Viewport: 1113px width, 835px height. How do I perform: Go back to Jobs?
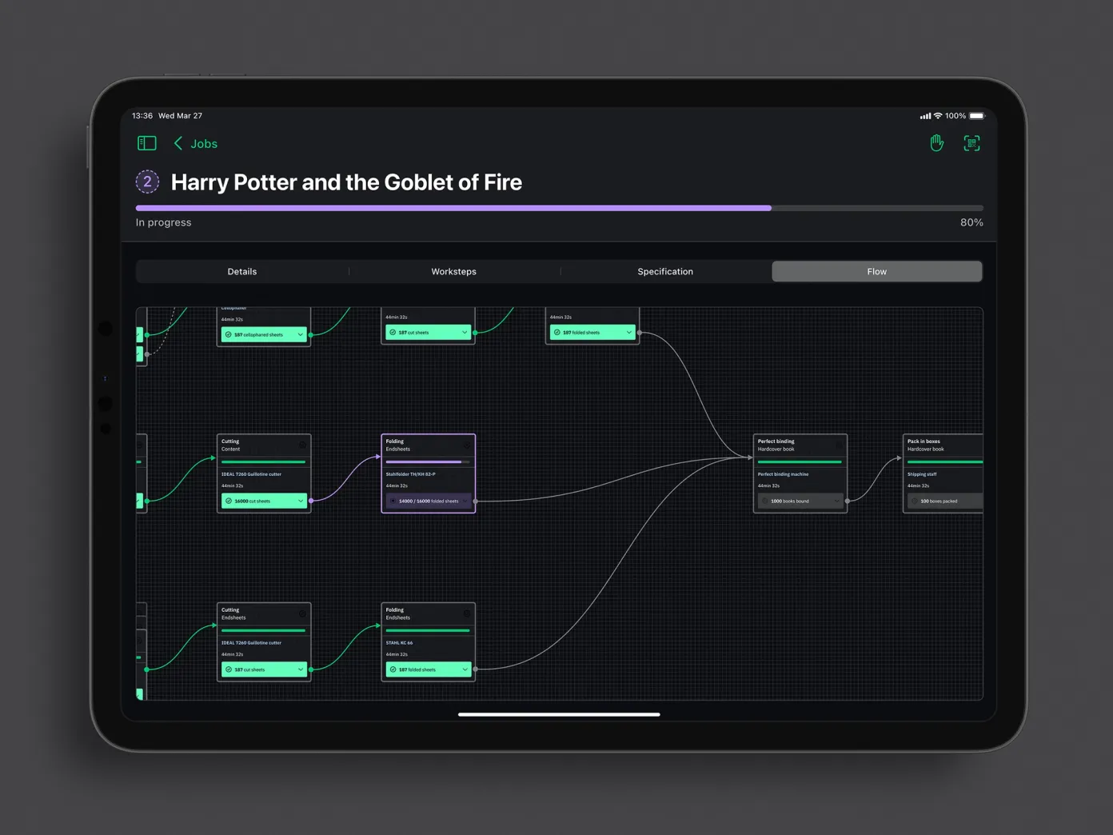point(196,144)
